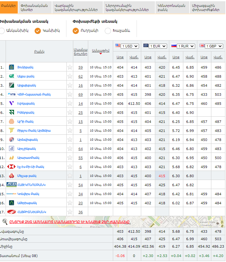Viewport: 226px width, 262px height.
Task: Sort the table by Մասնաճյուղեր branches column
Action: tap(80, 52)
